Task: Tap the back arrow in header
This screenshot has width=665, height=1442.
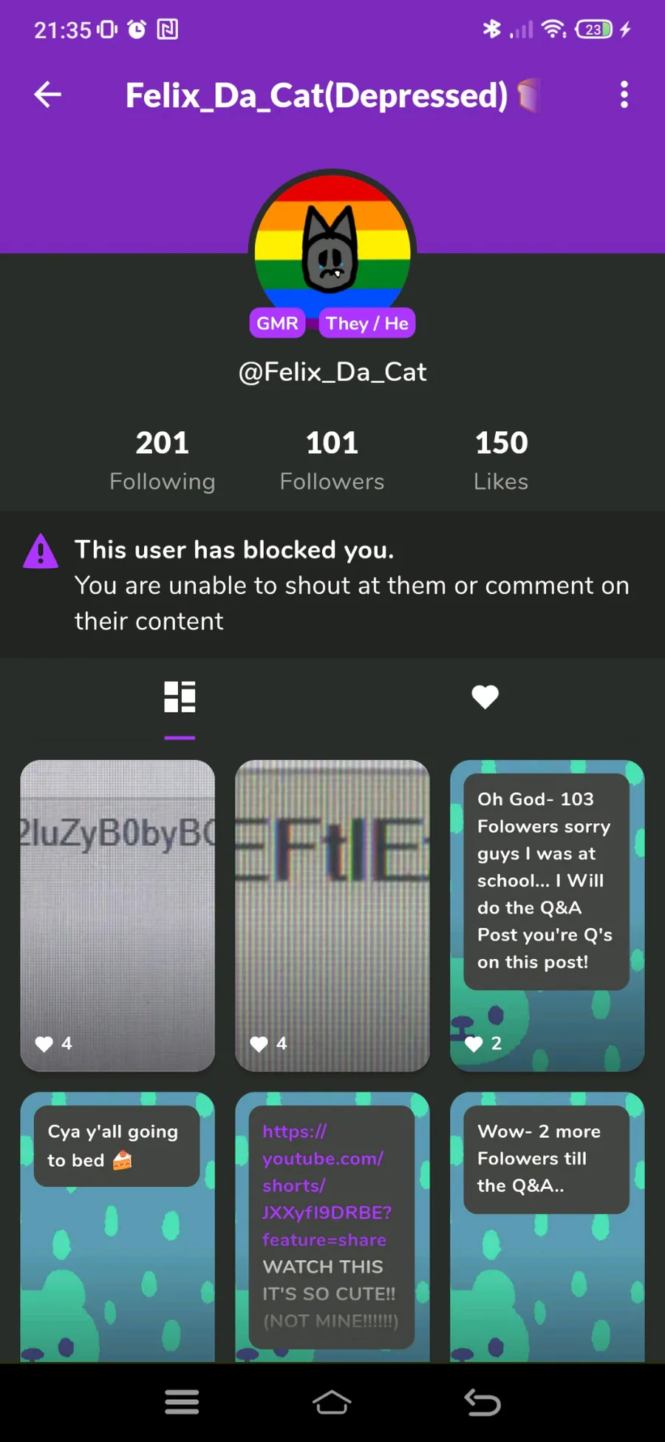Action: (x=48, y=95)
